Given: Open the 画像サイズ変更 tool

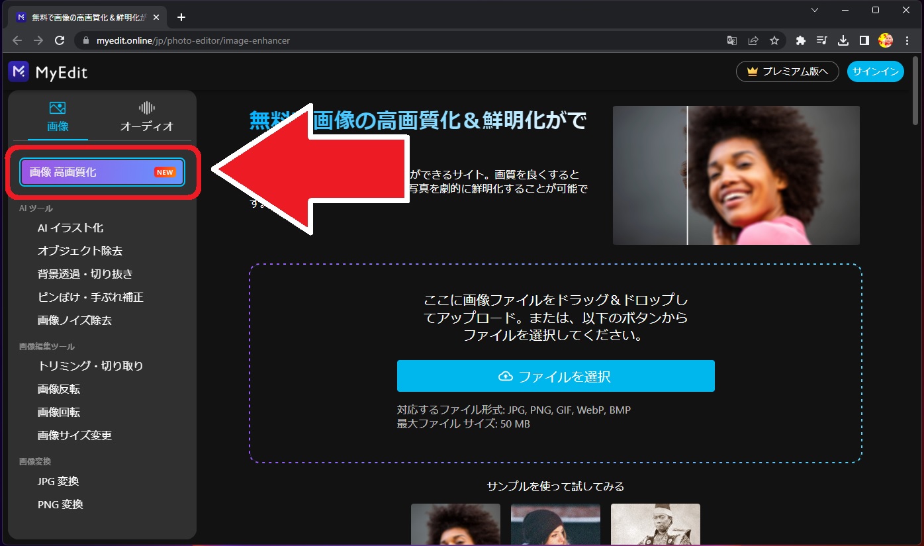Looking at the screenshot, I should tap(75, 435).
